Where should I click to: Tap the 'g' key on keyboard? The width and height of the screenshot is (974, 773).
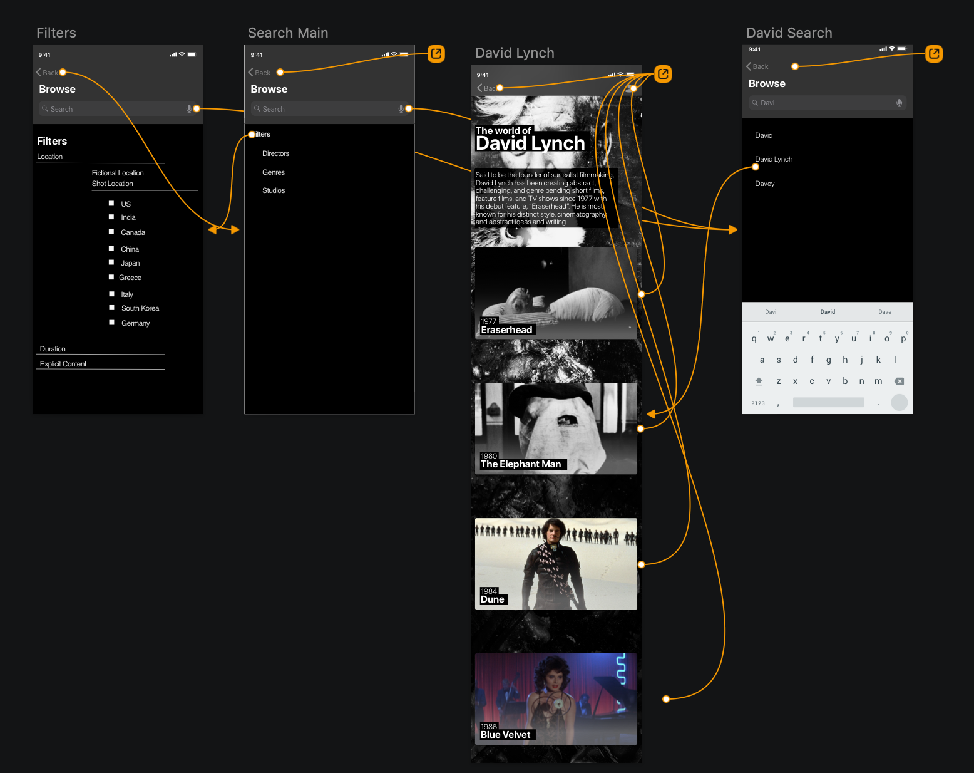[829, 360]
